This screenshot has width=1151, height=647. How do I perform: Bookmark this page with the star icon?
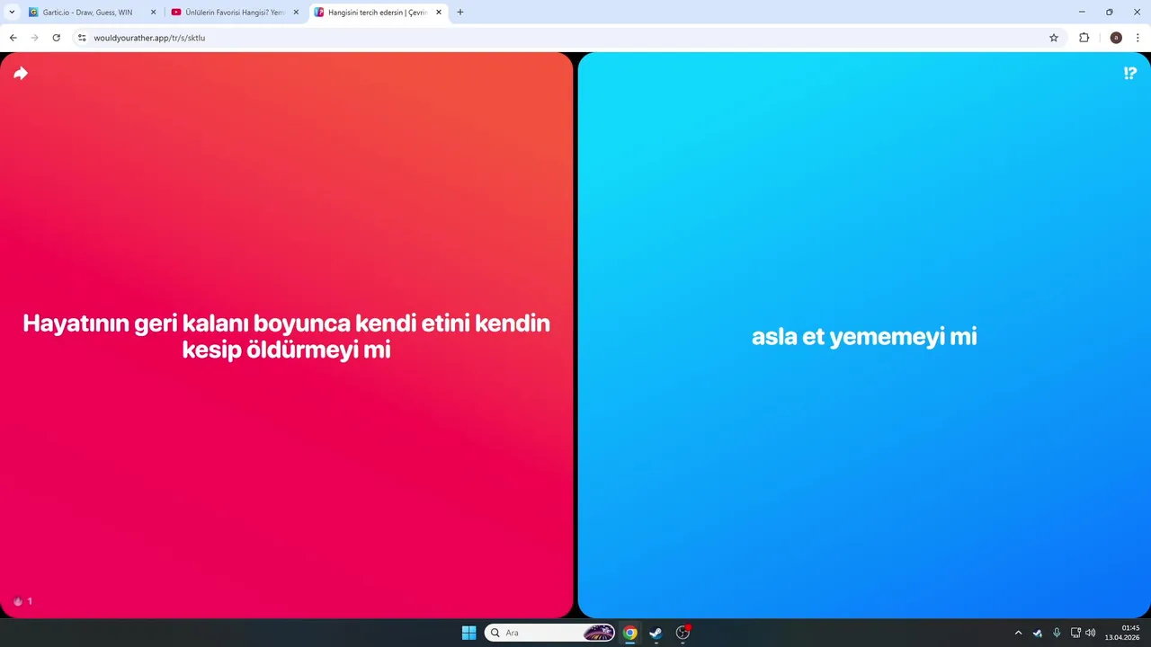coord(1054,38)
